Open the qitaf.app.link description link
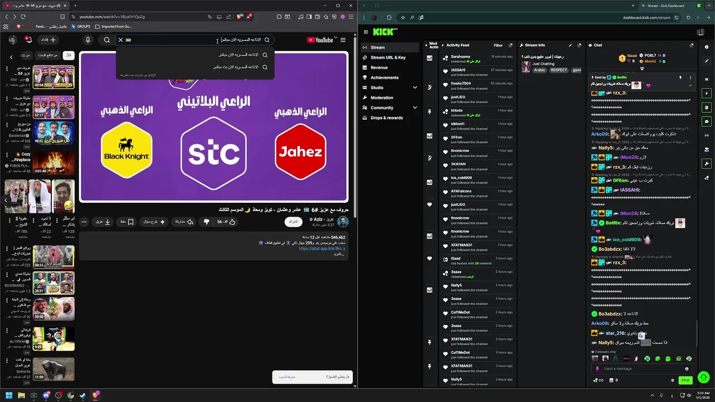 pos(322,248)
